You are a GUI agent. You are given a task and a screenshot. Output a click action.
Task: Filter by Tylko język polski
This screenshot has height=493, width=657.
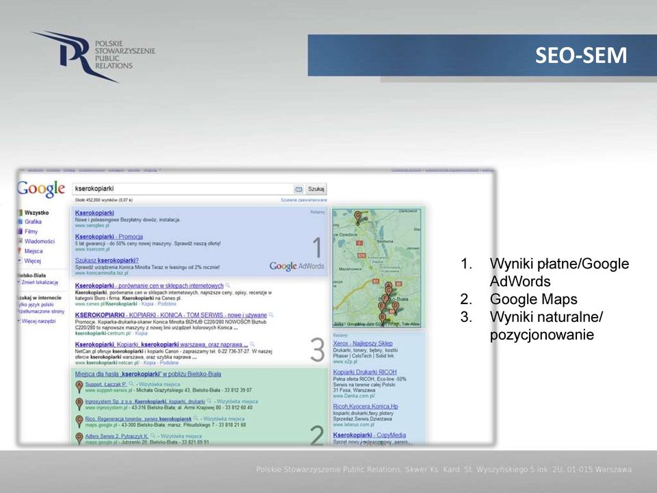coord(36,305)
